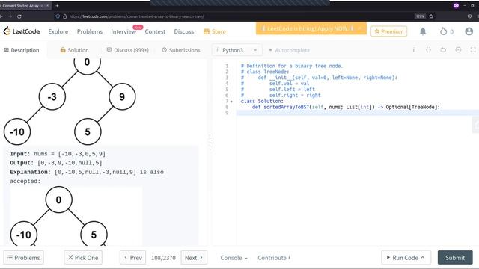Image resolution: width=479 pixels, height=269 pixels.
Task: Open a new browser tab
Action: pyautogui.click(x=57, y=5)
